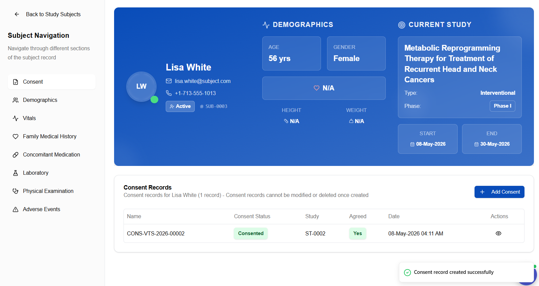Click the Yes agreed badge
Image resolution: width=539 pixels, height=286 pixels.
(x=358, y=233)
